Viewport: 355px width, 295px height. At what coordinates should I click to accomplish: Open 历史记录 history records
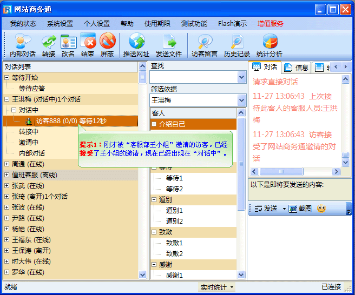coord(237,42)
